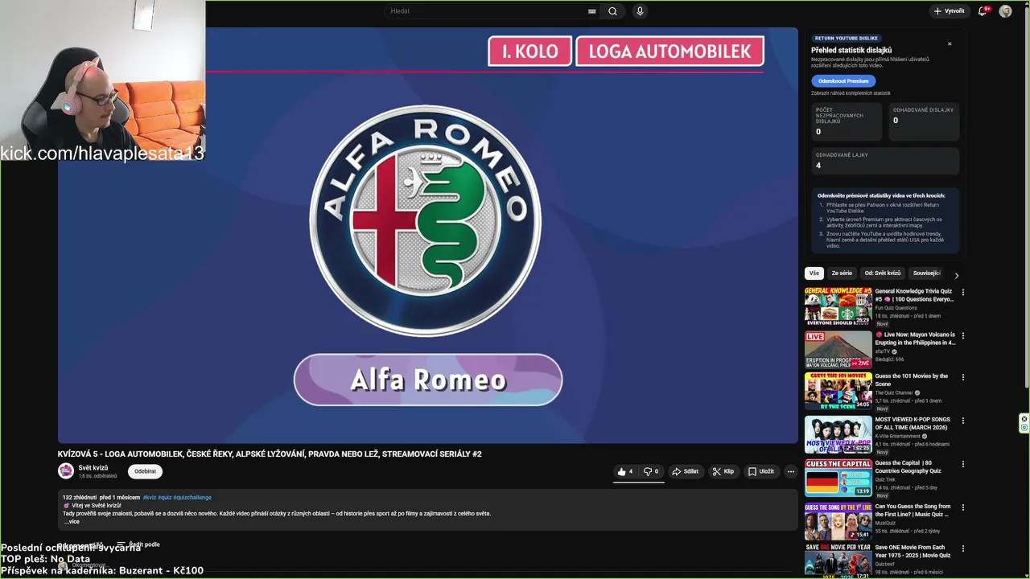
Task: Open options menu for Mayon Volcano video
Action: pos(963,336)
